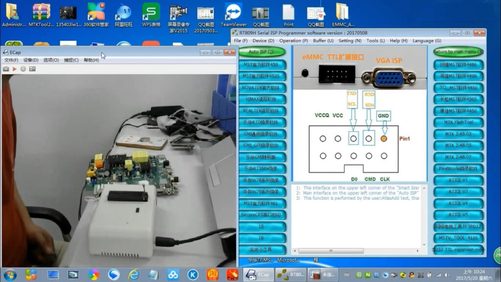Screen dimensions: 501x282
Task: Open RT809H Operation (P) menu
Action: click(294, 41)
